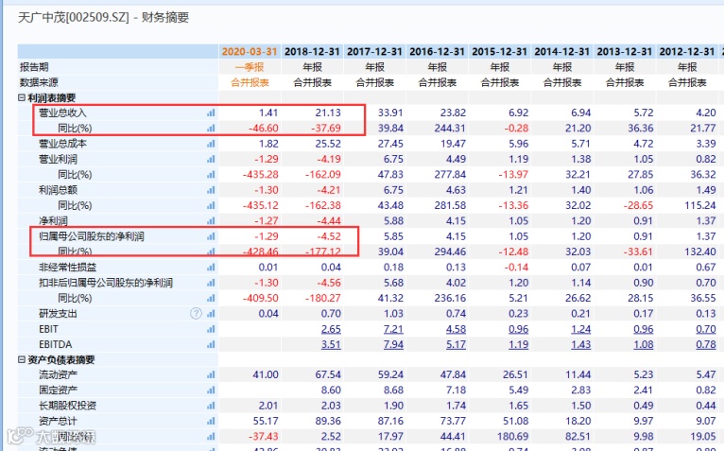
Task: Open chart icon for 扣非后归属母公司股东的净利润 row
Action: coord(211,283)
